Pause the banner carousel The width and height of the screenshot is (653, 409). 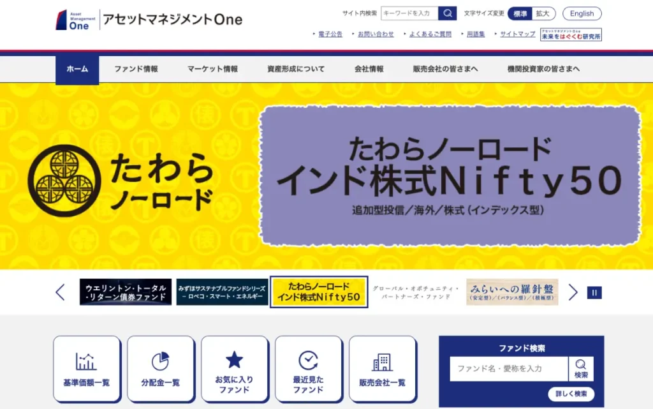594,292
